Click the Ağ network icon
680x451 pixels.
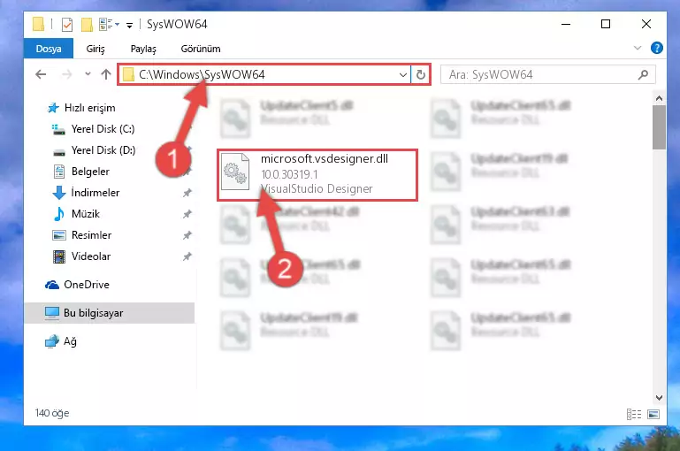[52, 341]
